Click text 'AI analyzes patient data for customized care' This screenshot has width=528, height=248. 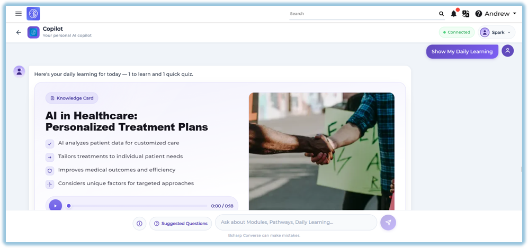(119, 143)
